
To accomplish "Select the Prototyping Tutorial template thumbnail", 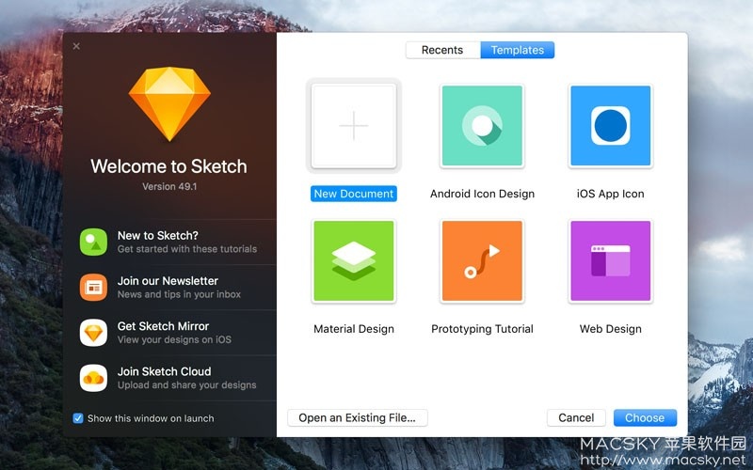I will click(x=482, y=261).
